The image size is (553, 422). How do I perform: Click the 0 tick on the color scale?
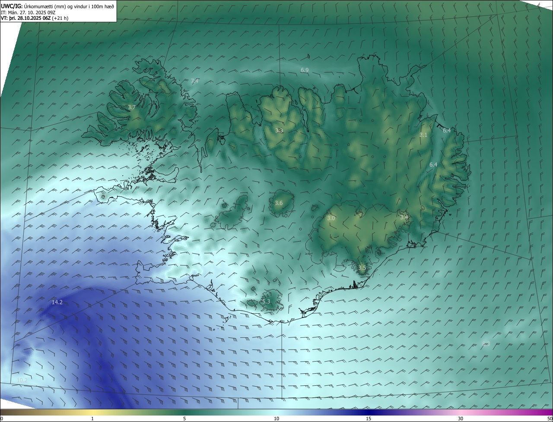tap(2, 419)
